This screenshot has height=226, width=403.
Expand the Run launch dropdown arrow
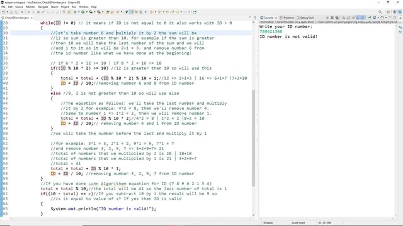click(x=87, y=12)
